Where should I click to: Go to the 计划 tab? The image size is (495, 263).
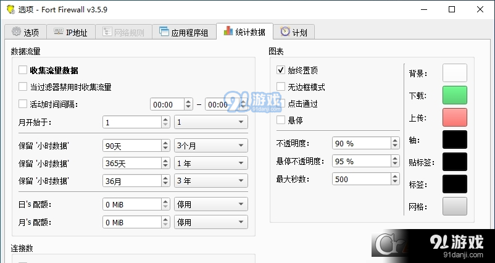coord(294,32)
